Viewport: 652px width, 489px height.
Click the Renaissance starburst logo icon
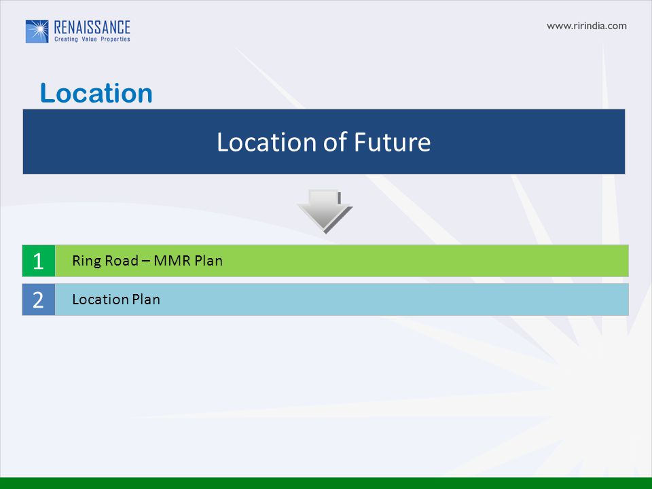coord(37,31)
